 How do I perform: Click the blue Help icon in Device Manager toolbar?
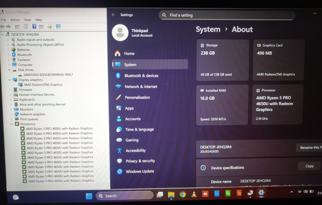click(34, 26)
